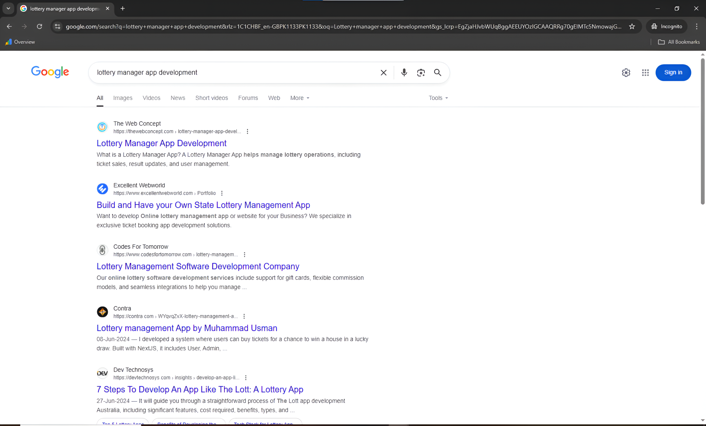Open the All Bookmarks folder
Viewport: 706px width, 426px height.
pos(678,42)
